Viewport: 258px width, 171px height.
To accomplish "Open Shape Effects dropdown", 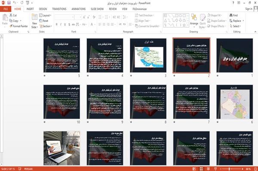I will [x=217, y=26].
